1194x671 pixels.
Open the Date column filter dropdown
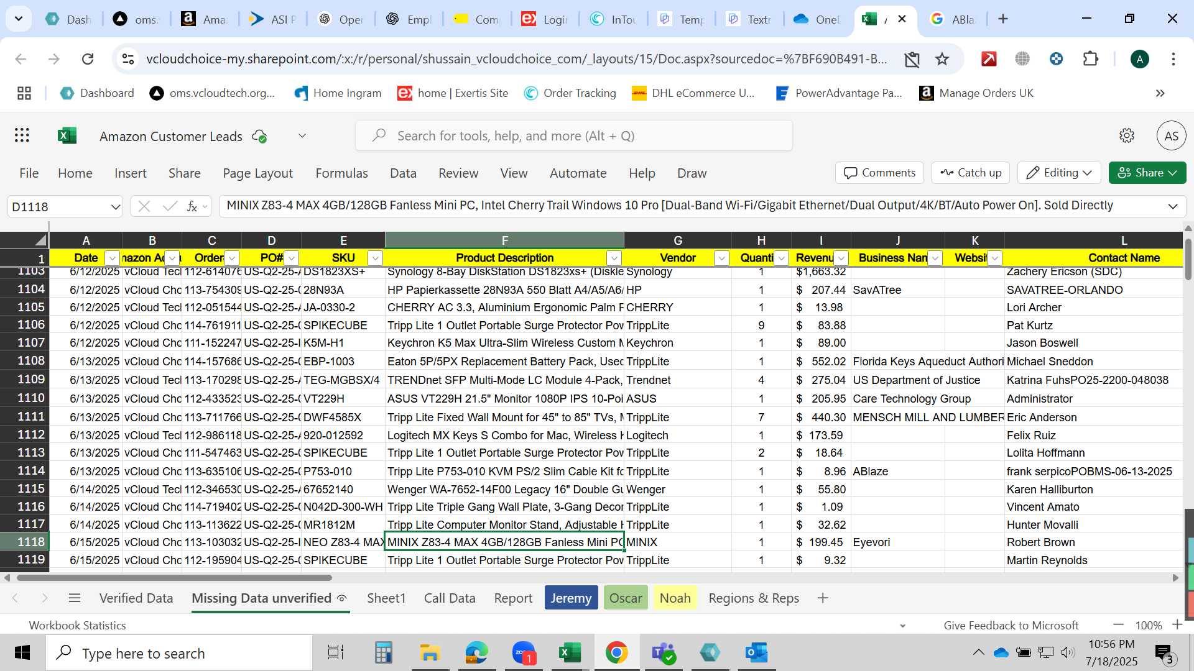tap(112, 258)
